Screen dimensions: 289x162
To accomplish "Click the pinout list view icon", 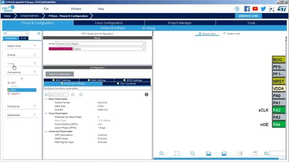I will tap(255, 153).
